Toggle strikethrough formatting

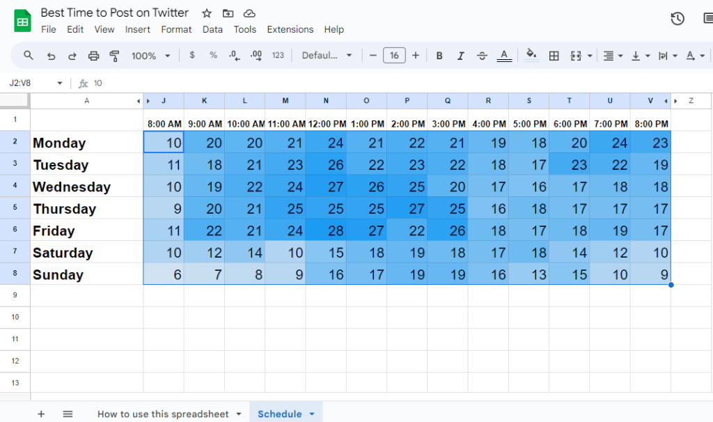pyautogui.click(x=482, y=56)
